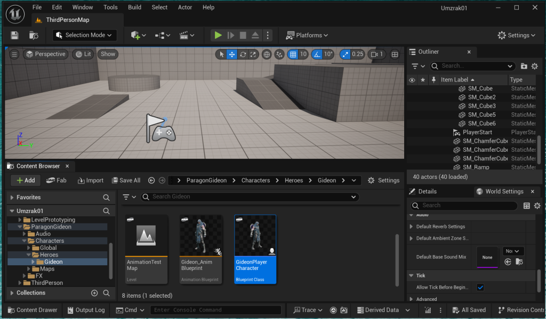Open the Lit shading mode menu
This screenshot has height=319, width=546.
pos(83,54)
